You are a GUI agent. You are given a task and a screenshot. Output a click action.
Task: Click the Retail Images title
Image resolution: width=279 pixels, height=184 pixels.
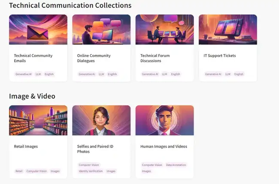coord(26,146)
